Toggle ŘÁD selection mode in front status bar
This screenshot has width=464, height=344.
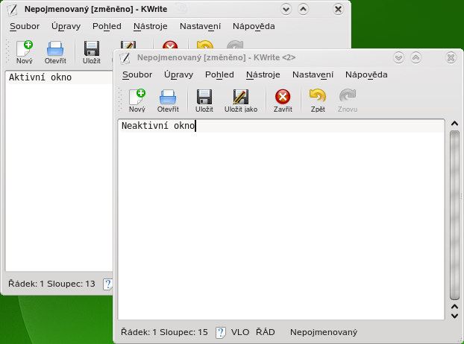pos(265,332)
